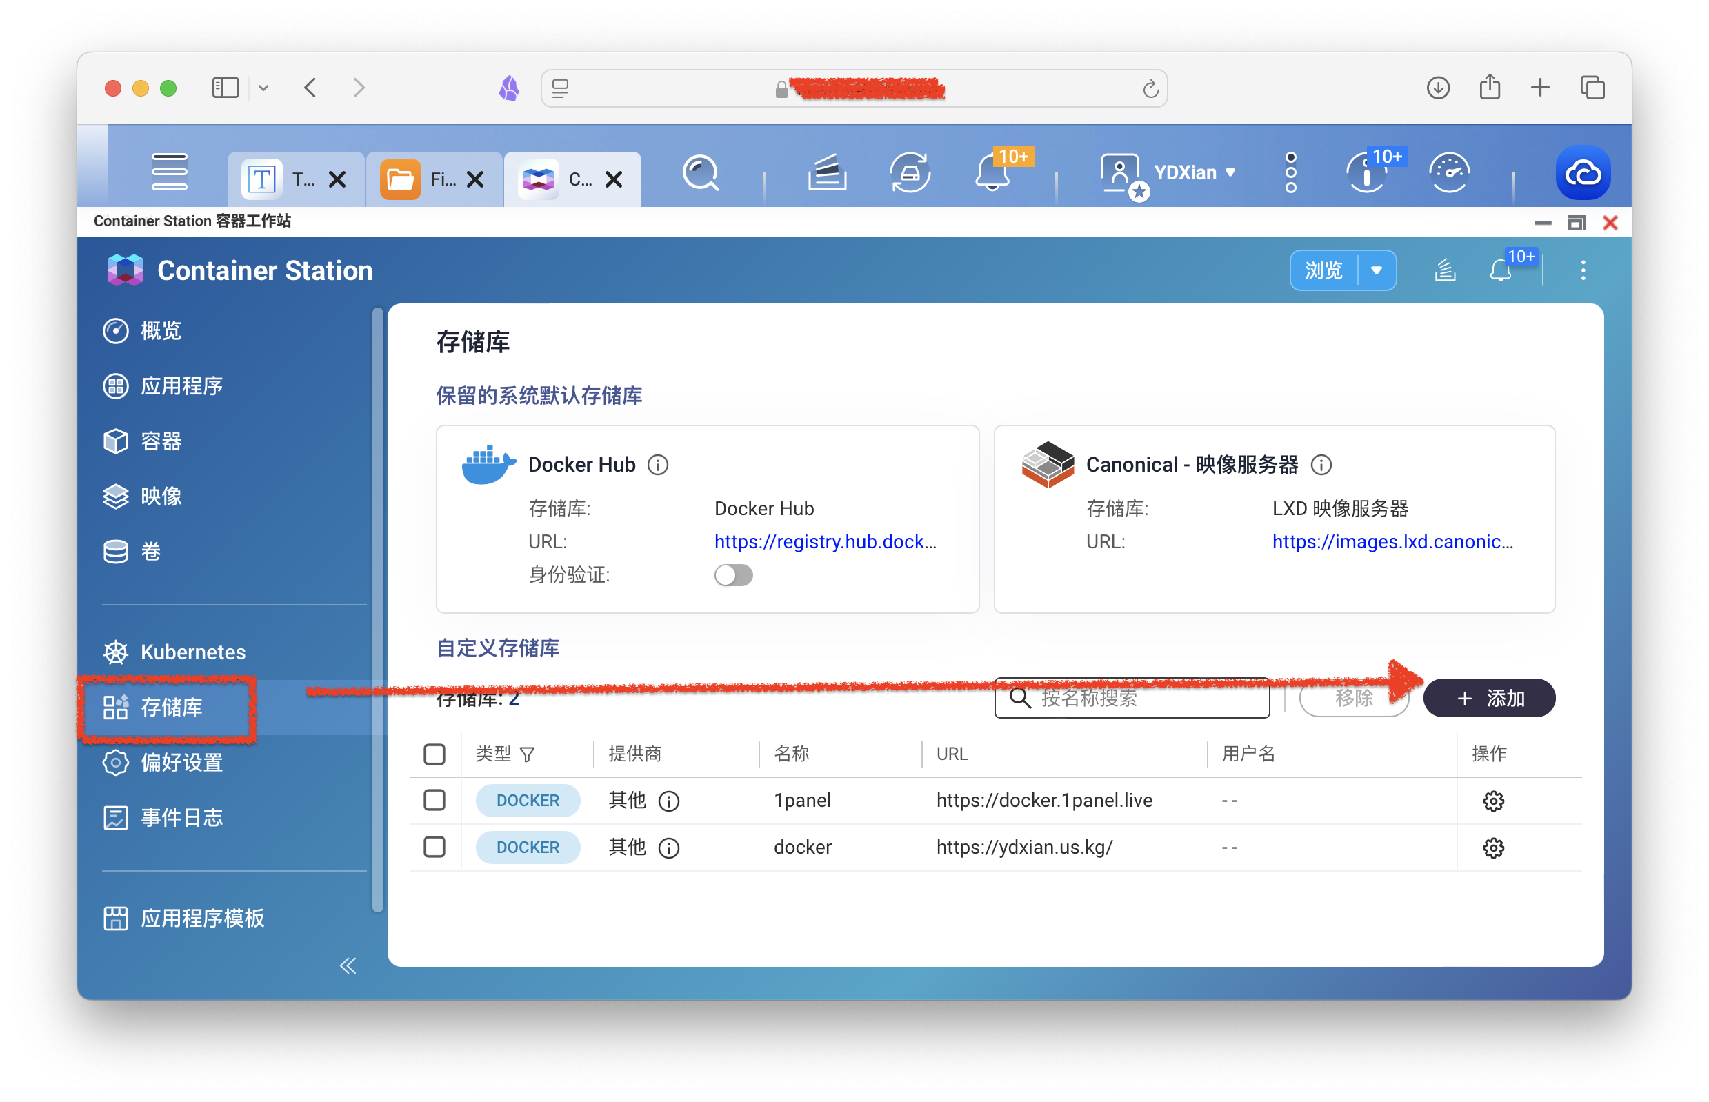Viewport: 1709px width, 1102px height.
Task: Click the 浏览 browse button
Action: [1323, 270]
